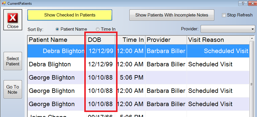Select the Patient Name sort radio button
Image resolution: width=257 pixels, height=117 pixels.
[x=57, y=29]
